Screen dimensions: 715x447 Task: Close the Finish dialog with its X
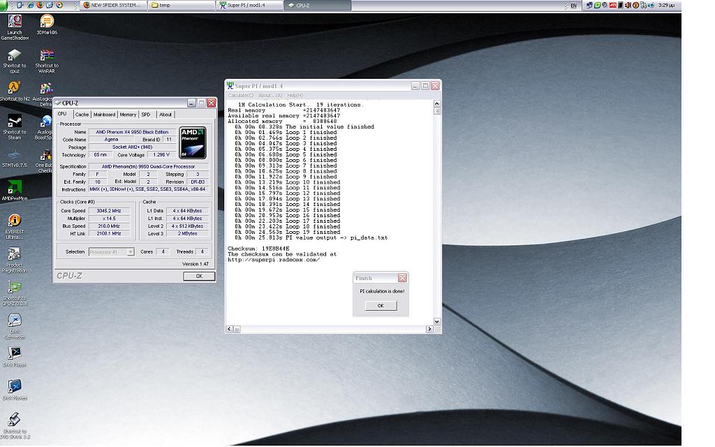pos(402,278)
